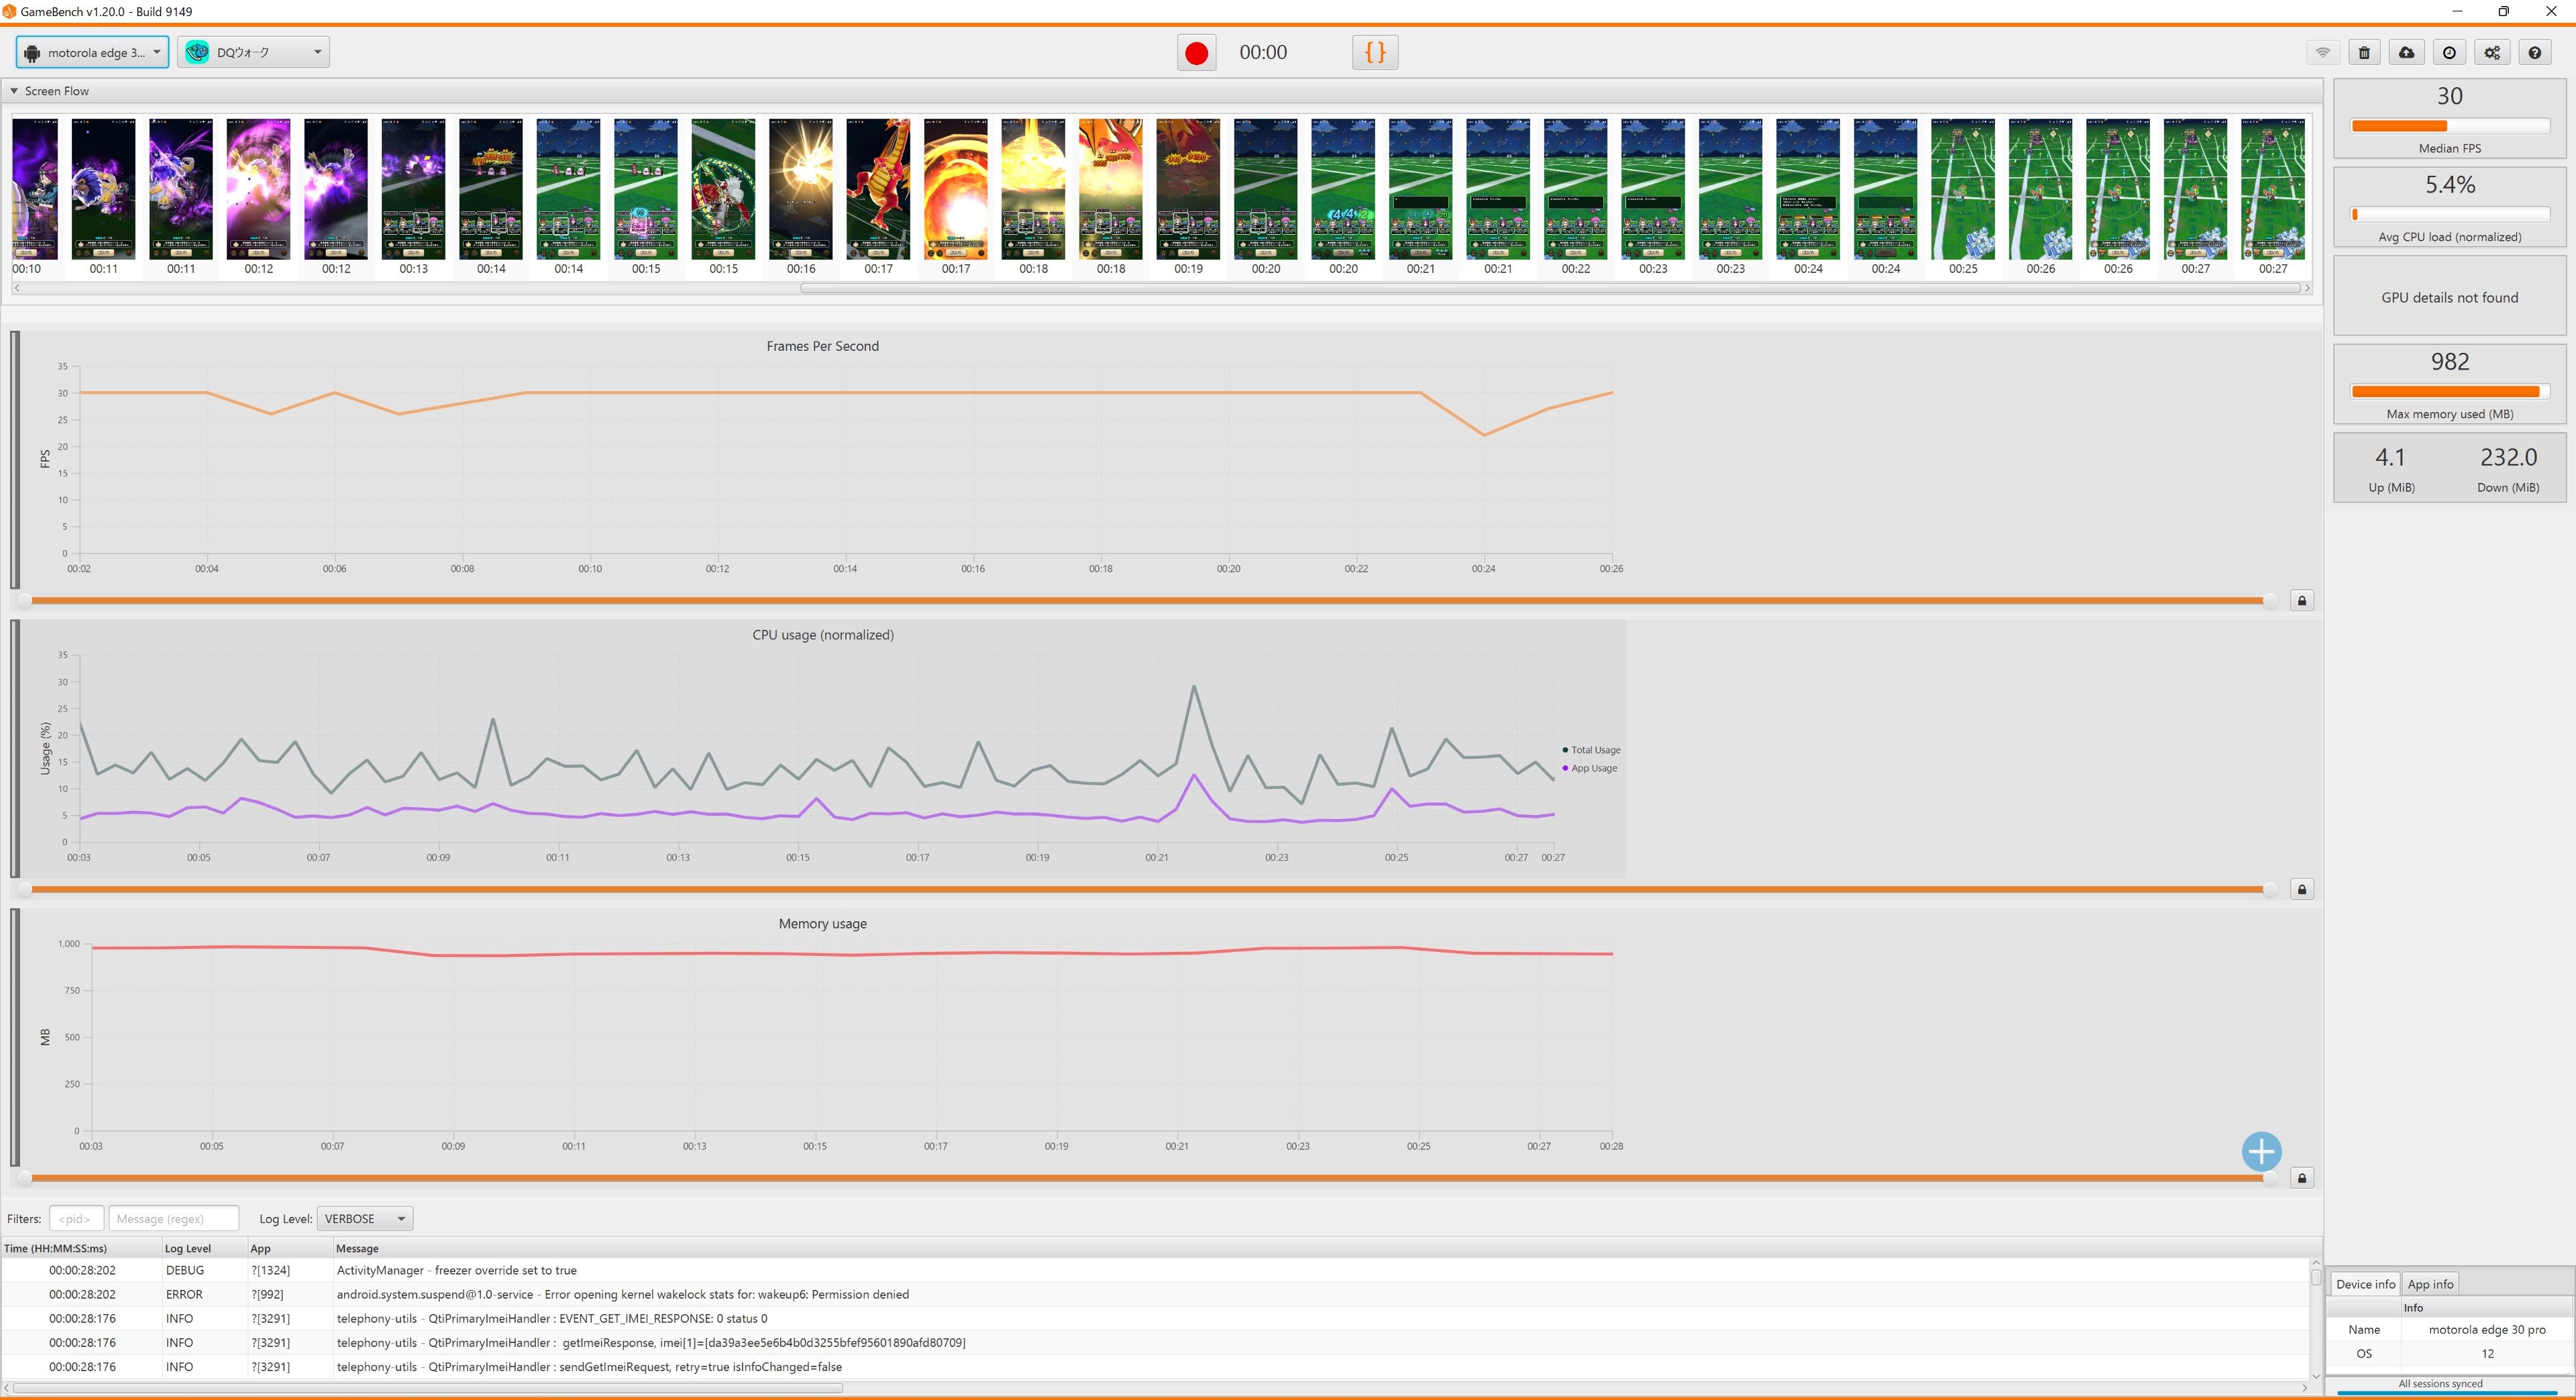2576x1400 pixels.
Task: Expand the VERBOSE log level dropdown
Action: click(364, 1219)
